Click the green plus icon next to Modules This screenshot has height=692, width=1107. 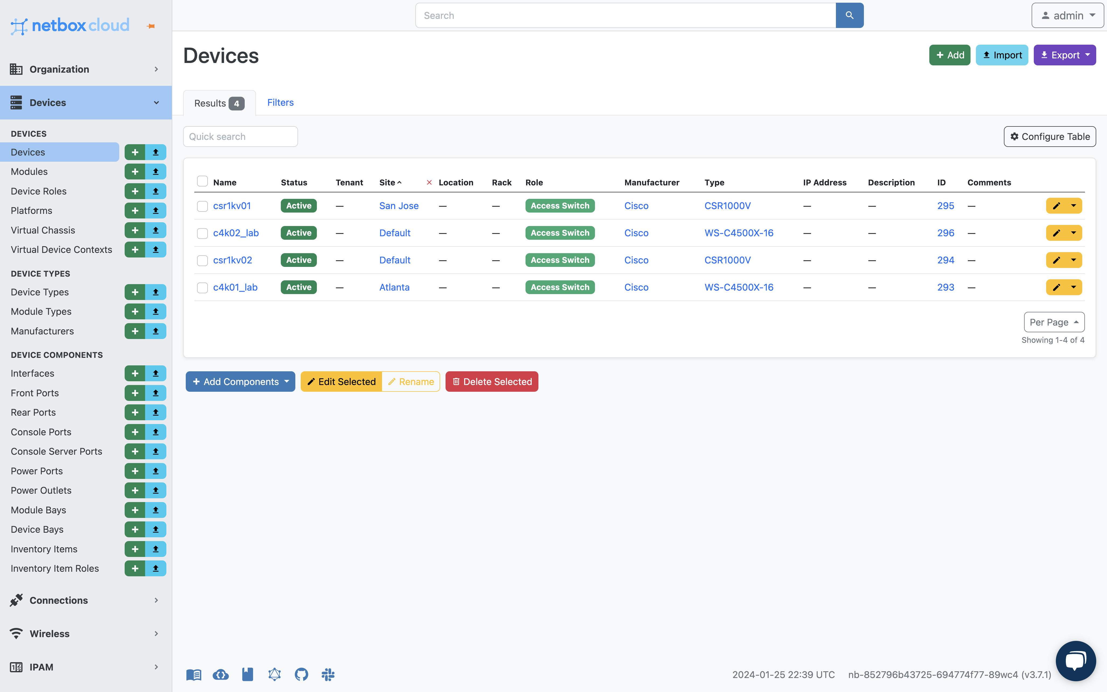[x=135, y=172]
